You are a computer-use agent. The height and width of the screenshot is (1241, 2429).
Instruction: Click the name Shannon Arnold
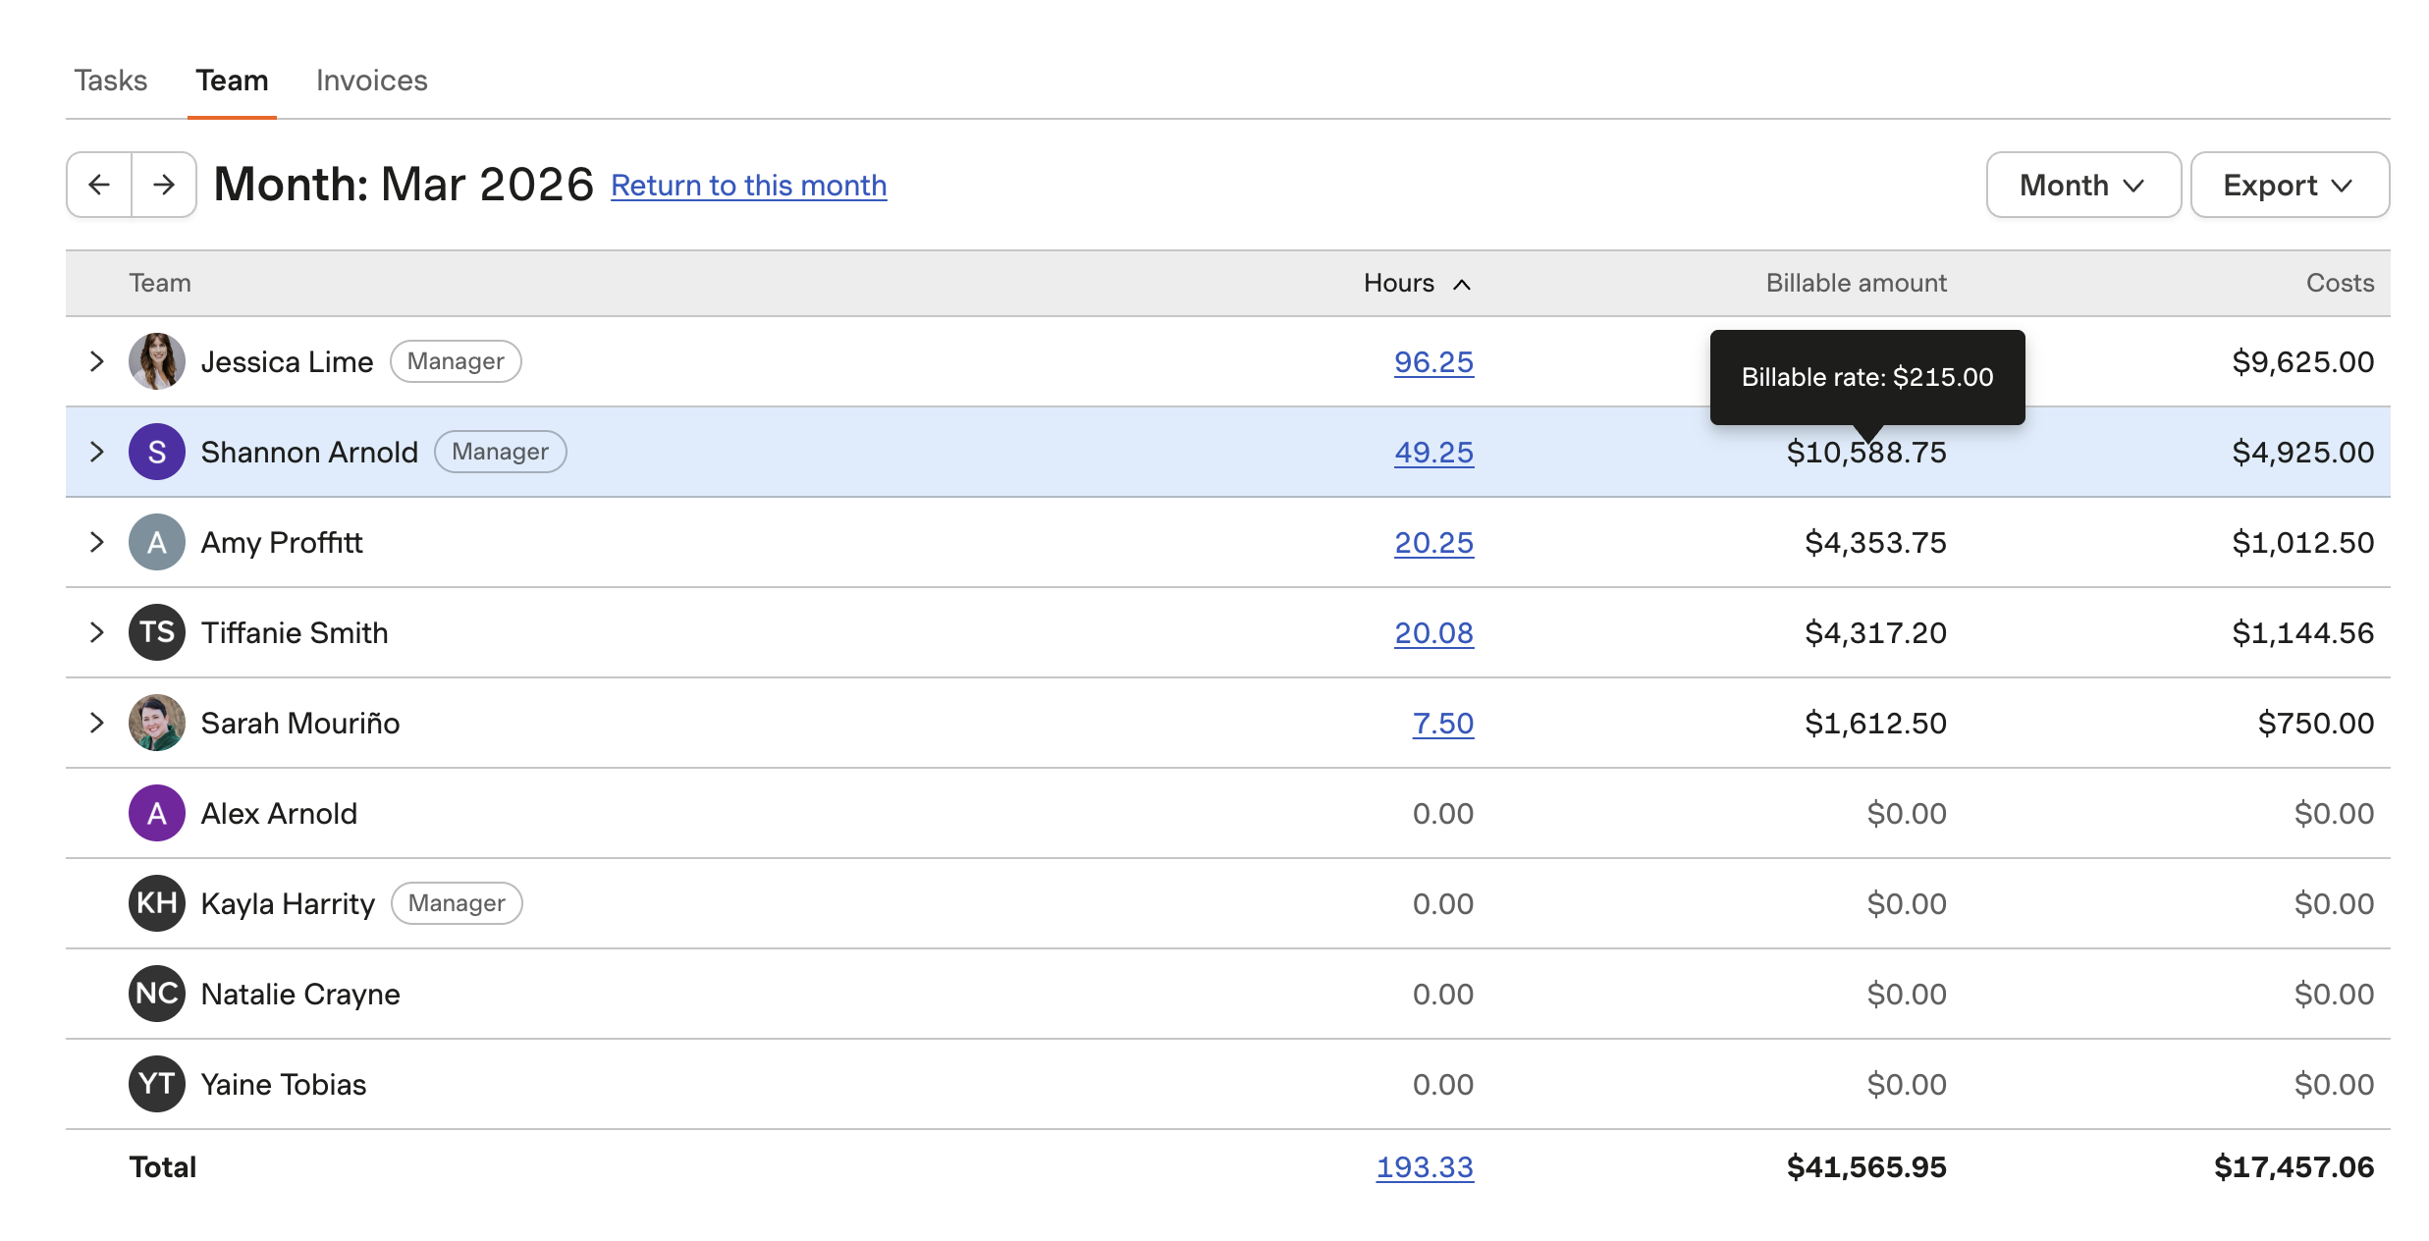(309, 453)
